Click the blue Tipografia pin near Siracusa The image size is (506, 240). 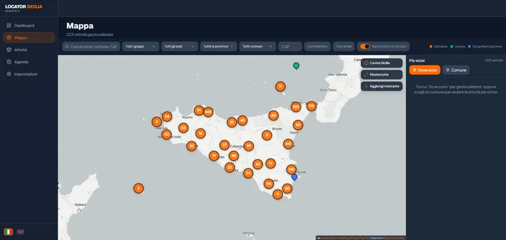[x=294, y=177]
